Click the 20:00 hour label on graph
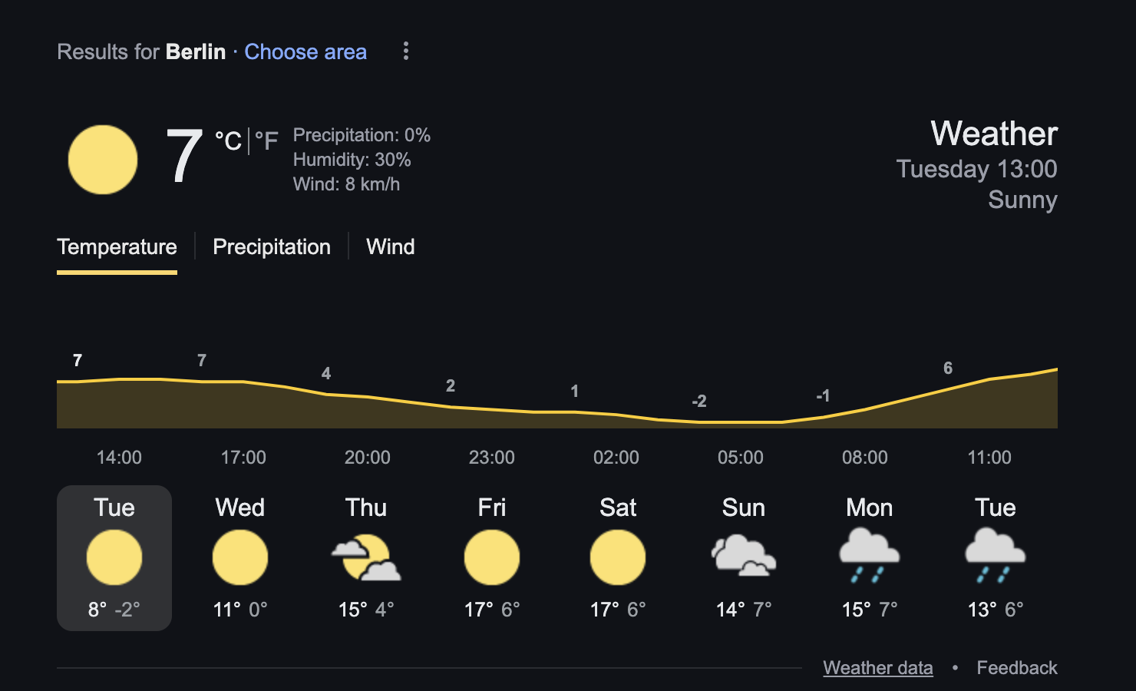This screenshot has height=691, width=1136. [x=368, y=458]
